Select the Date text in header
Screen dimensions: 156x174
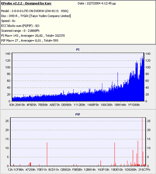coord(97,4)
